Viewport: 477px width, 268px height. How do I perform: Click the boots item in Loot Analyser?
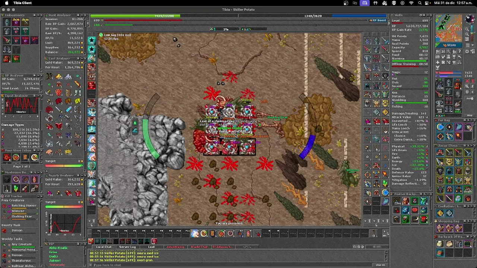click(x=50, y=77)
